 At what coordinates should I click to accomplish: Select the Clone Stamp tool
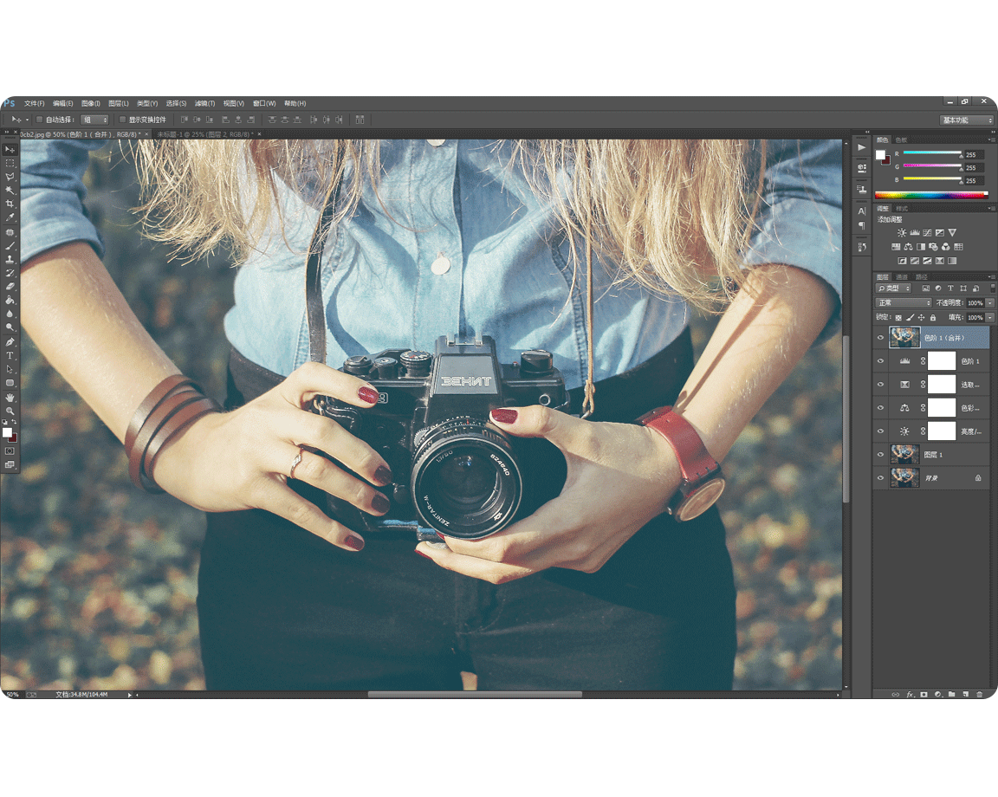10,259
